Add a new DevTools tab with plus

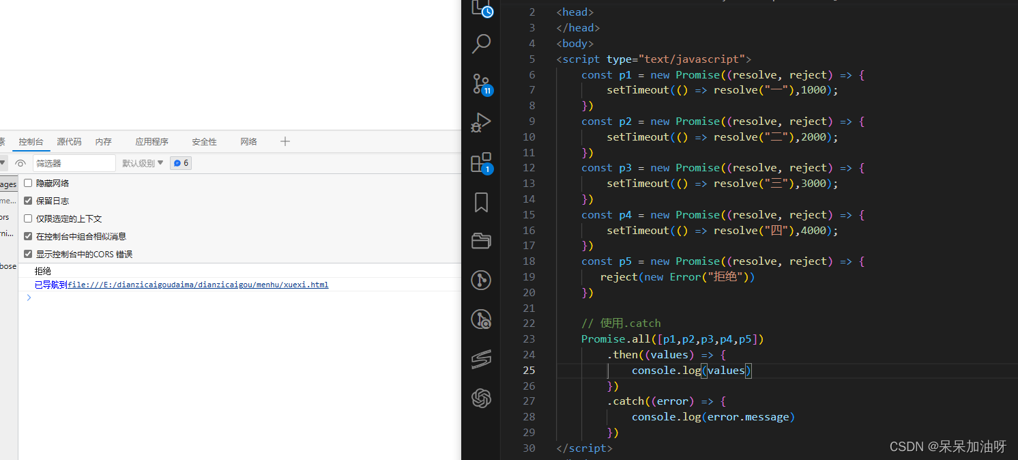[285, 141]
